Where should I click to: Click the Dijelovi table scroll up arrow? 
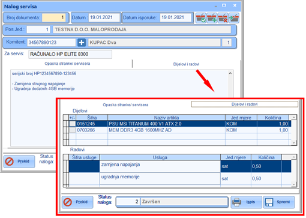294,117
